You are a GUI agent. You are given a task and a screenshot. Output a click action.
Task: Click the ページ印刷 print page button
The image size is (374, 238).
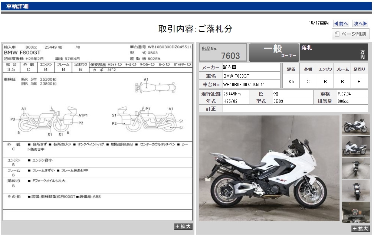pos(350,34)
